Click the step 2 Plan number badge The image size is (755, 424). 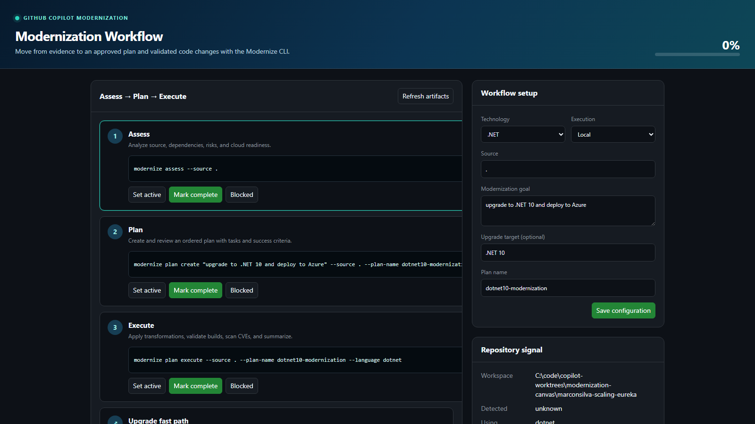click(115, 232)
